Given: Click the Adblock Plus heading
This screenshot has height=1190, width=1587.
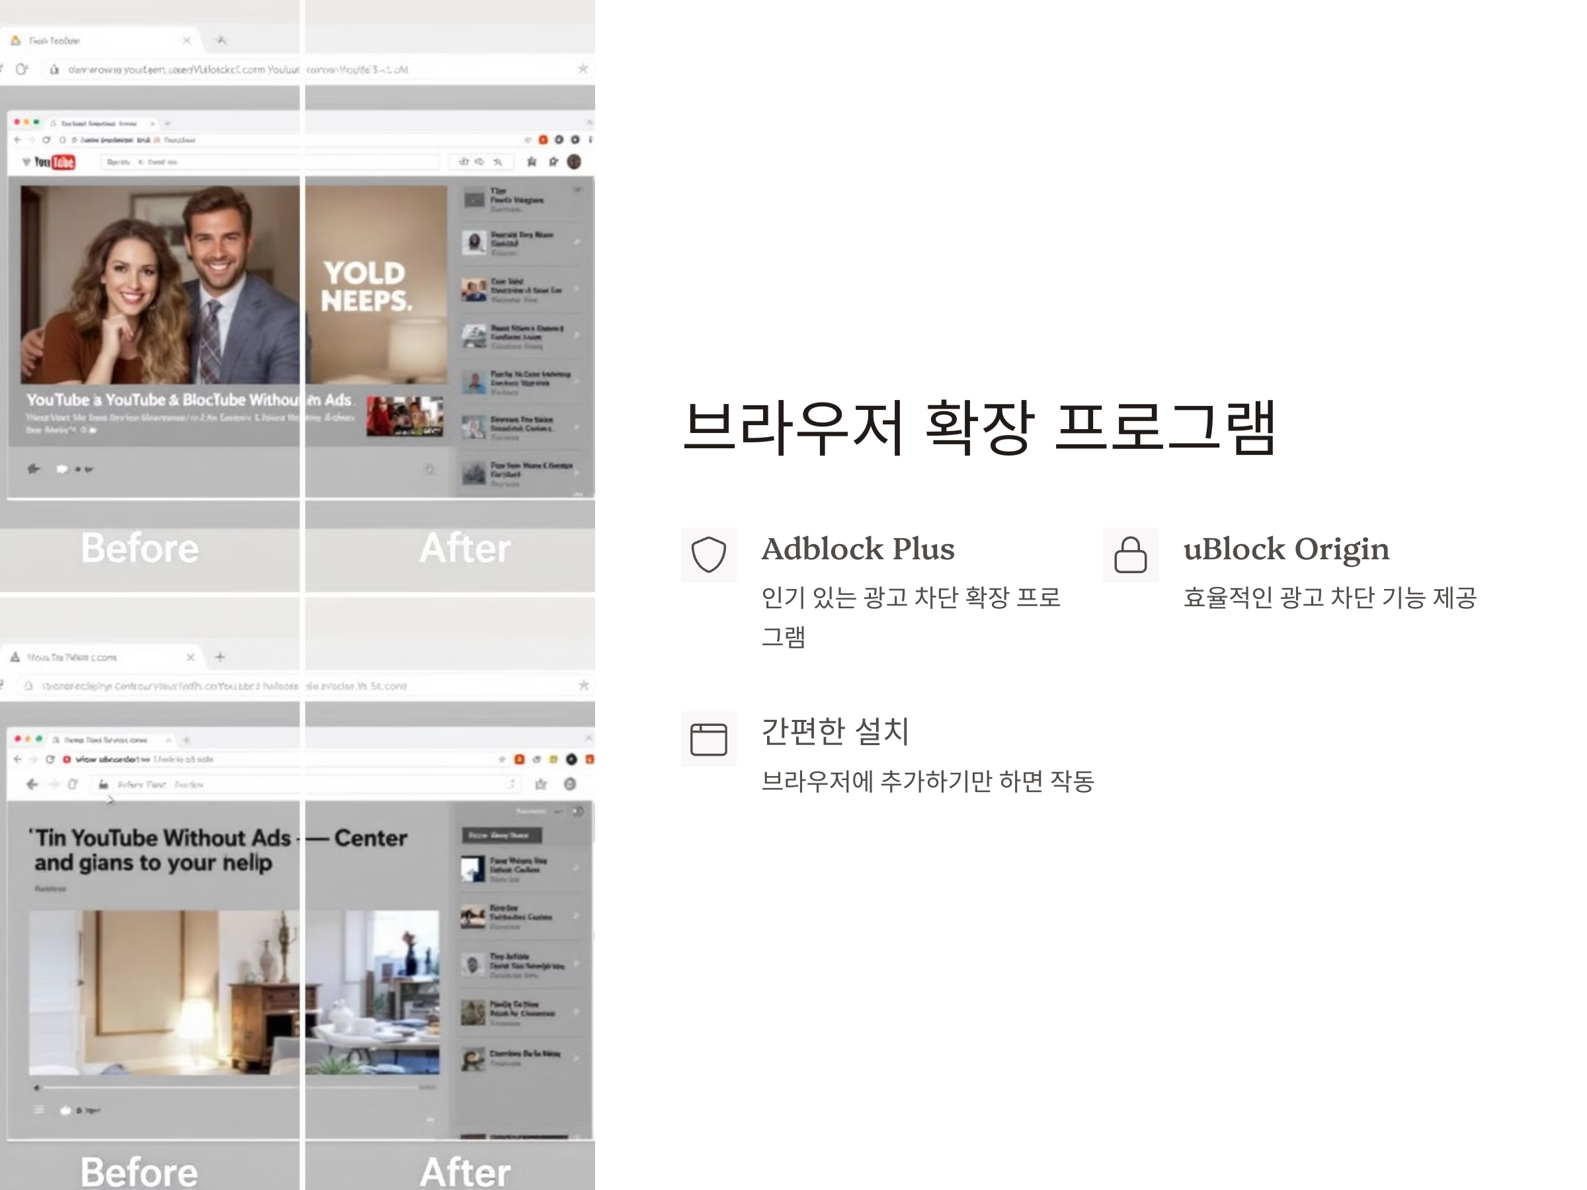Looking at the screenshot, I should (858, 549).
